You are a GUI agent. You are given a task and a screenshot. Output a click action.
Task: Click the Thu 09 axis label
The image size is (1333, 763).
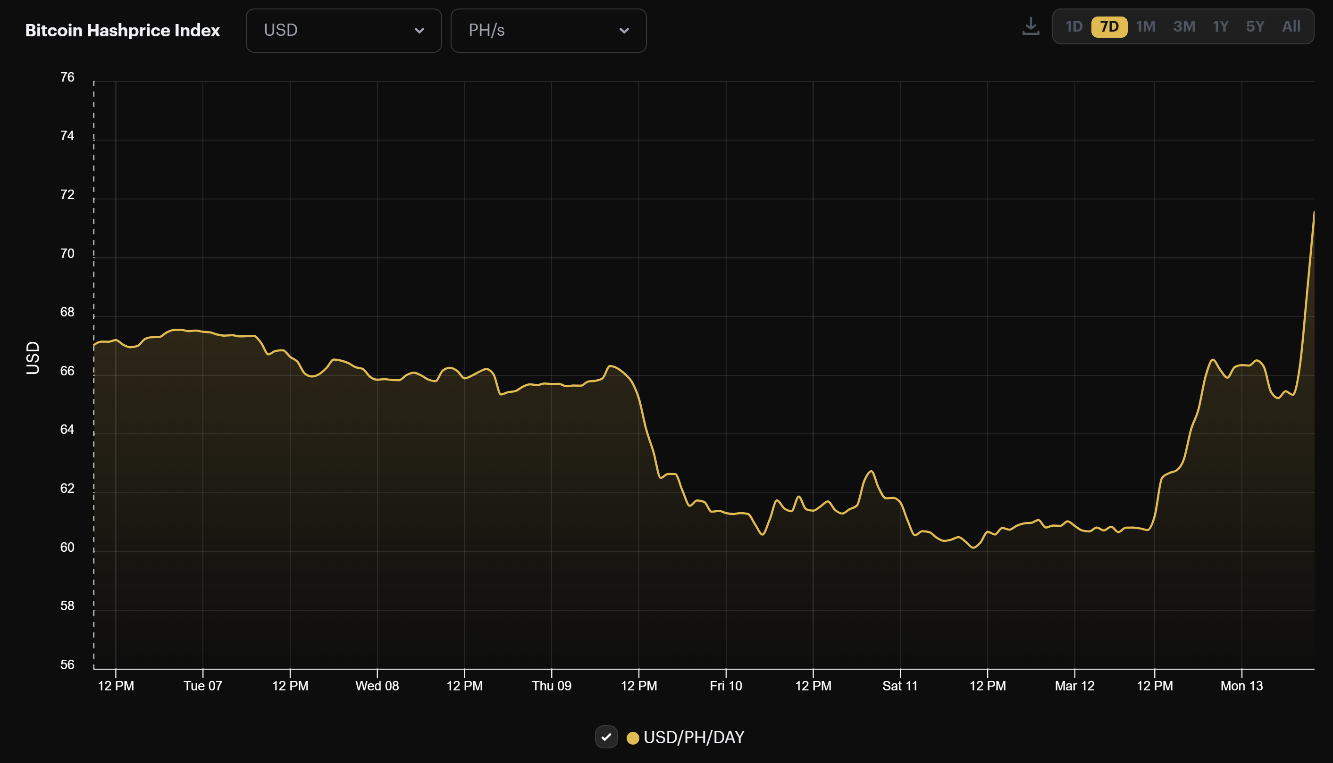coord(552,686)
